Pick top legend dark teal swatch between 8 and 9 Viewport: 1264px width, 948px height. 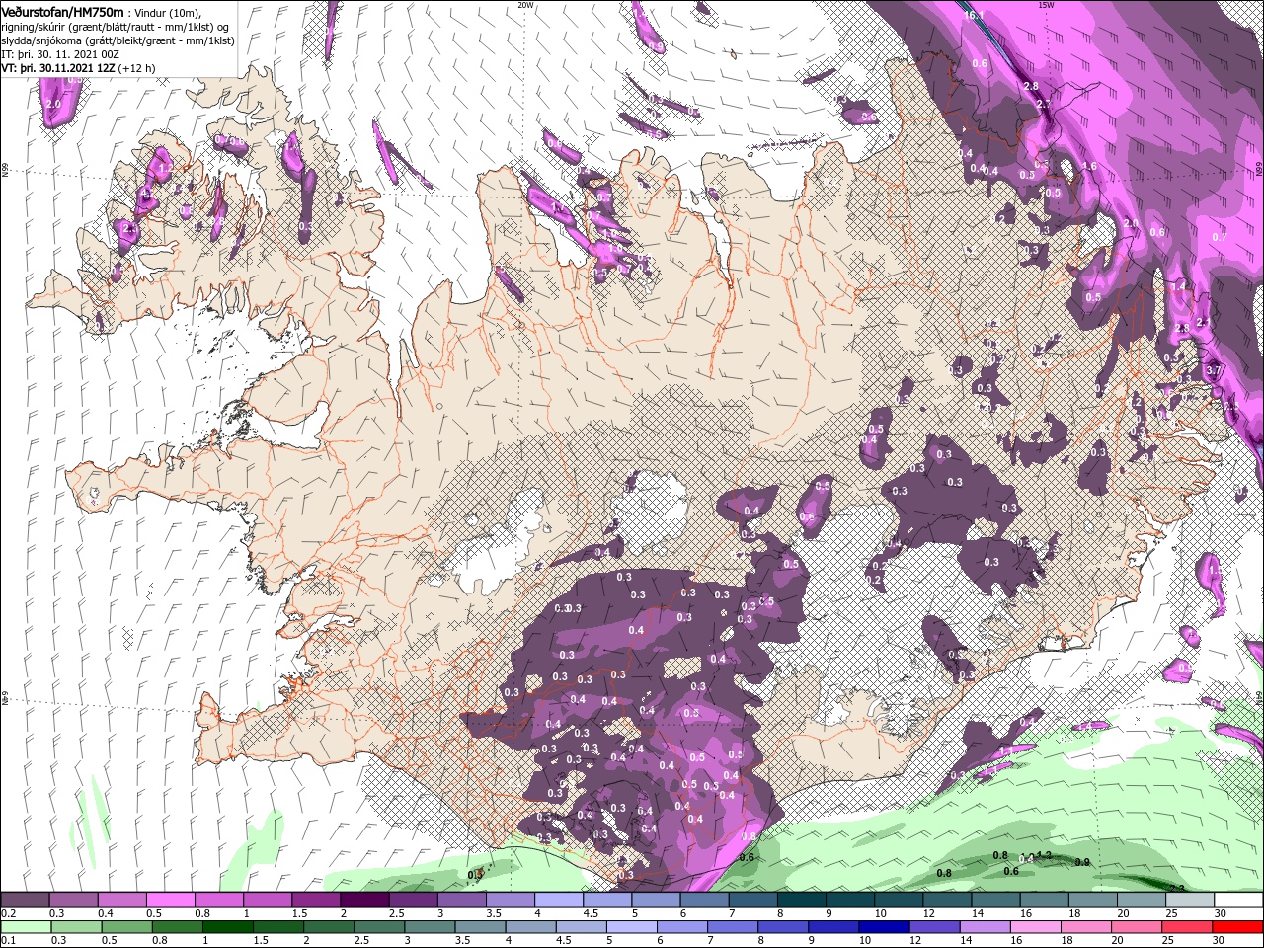(802, 900)
